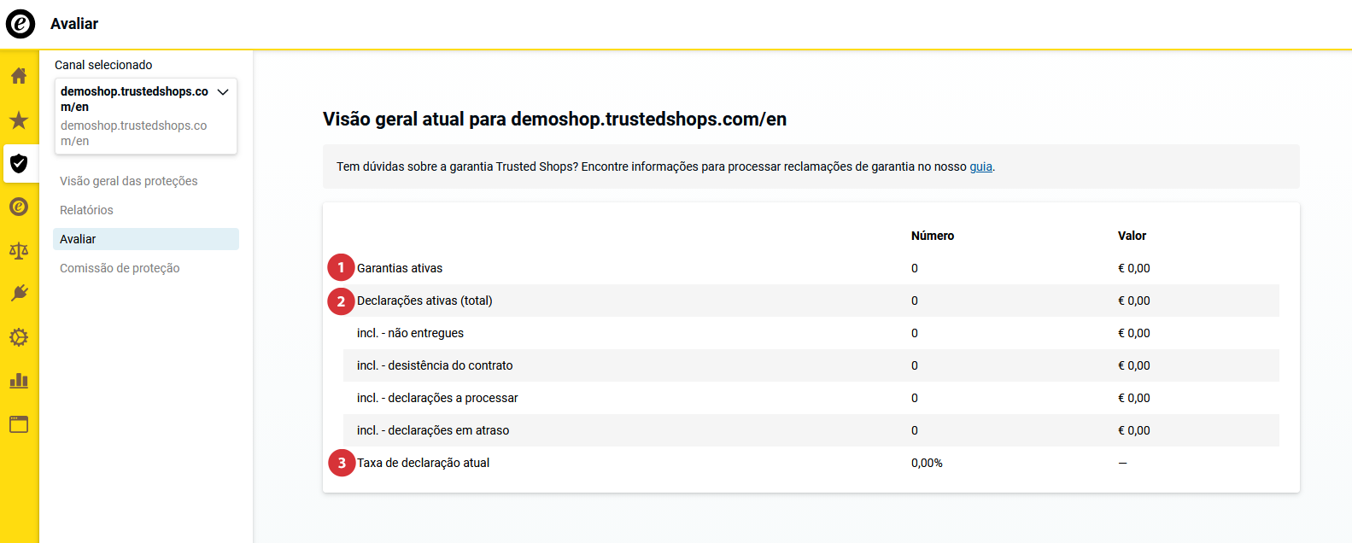
Task: Click the € 0,00 value for declarações em atraso
Action: [1134, 430]
